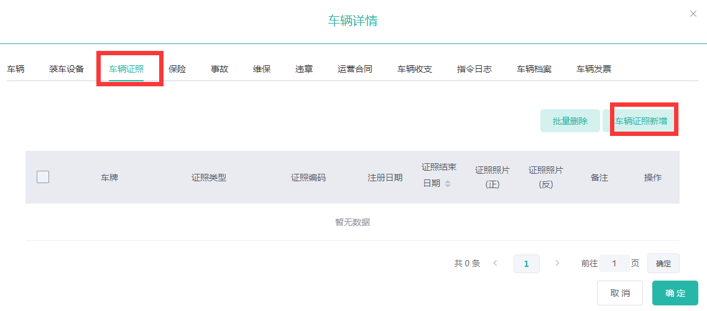Go to the 维保 tab
The image size is (707, 311).
262,69
